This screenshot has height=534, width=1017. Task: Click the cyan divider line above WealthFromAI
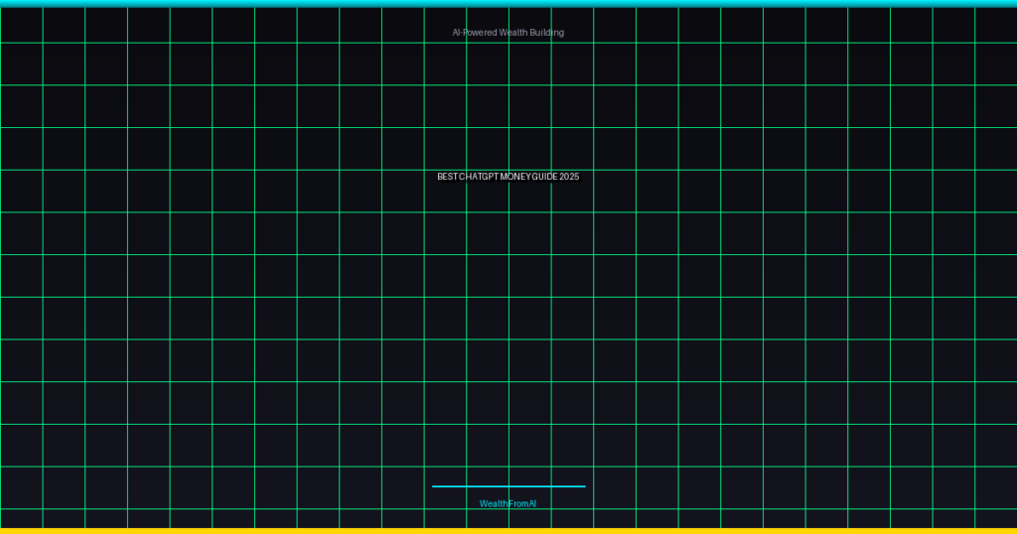(508, 486)
